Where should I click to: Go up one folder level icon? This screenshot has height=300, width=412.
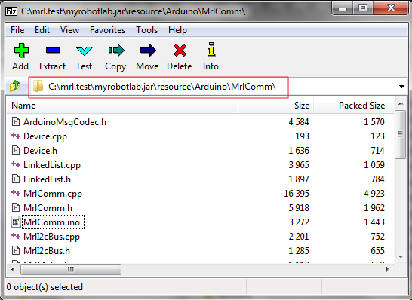tap(15, 86)
